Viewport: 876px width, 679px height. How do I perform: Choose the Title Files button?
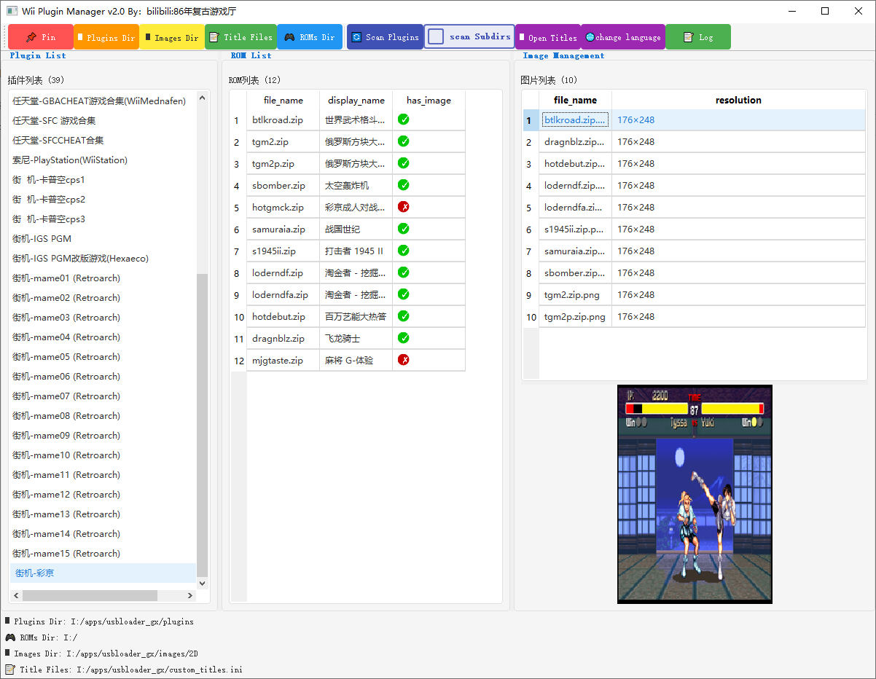point(240,37)
